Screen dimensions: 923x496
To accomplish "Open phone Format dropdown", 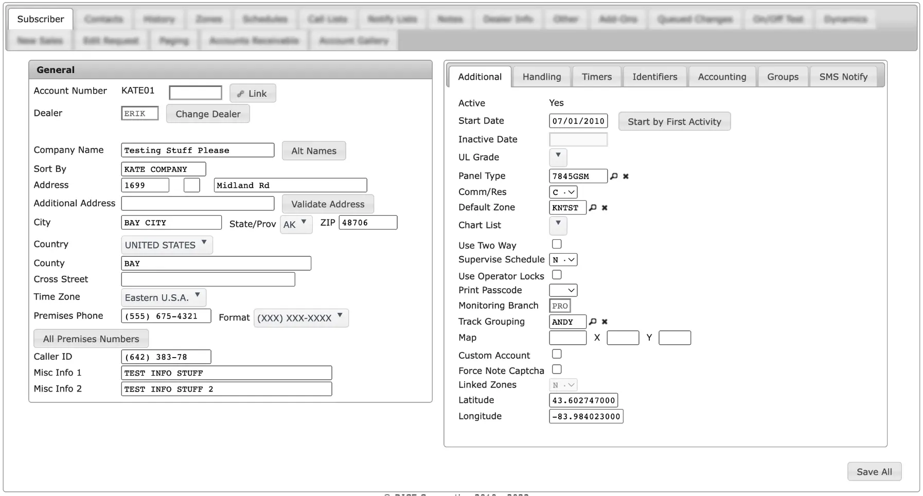I will tap(301, 318).
